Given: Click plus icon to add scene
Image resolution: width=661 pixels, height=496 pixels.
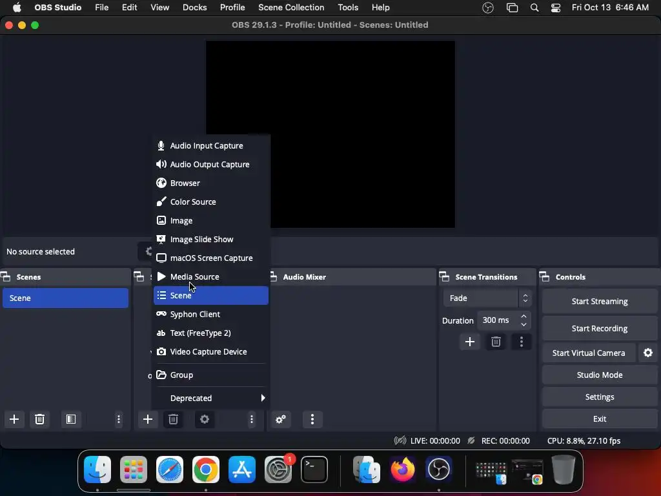Looking at the screenshot, I should point(14,419).
